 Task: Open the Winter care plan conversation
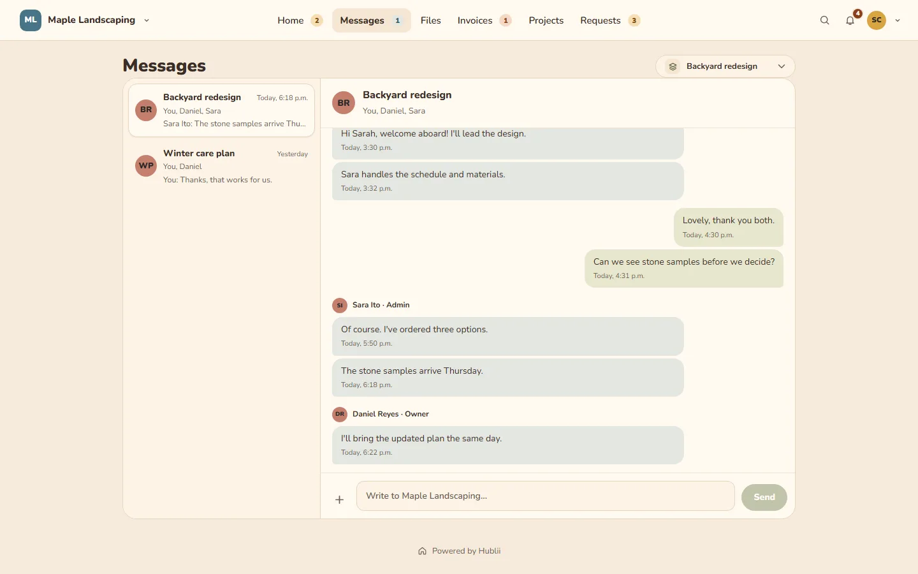click(222, 166)
